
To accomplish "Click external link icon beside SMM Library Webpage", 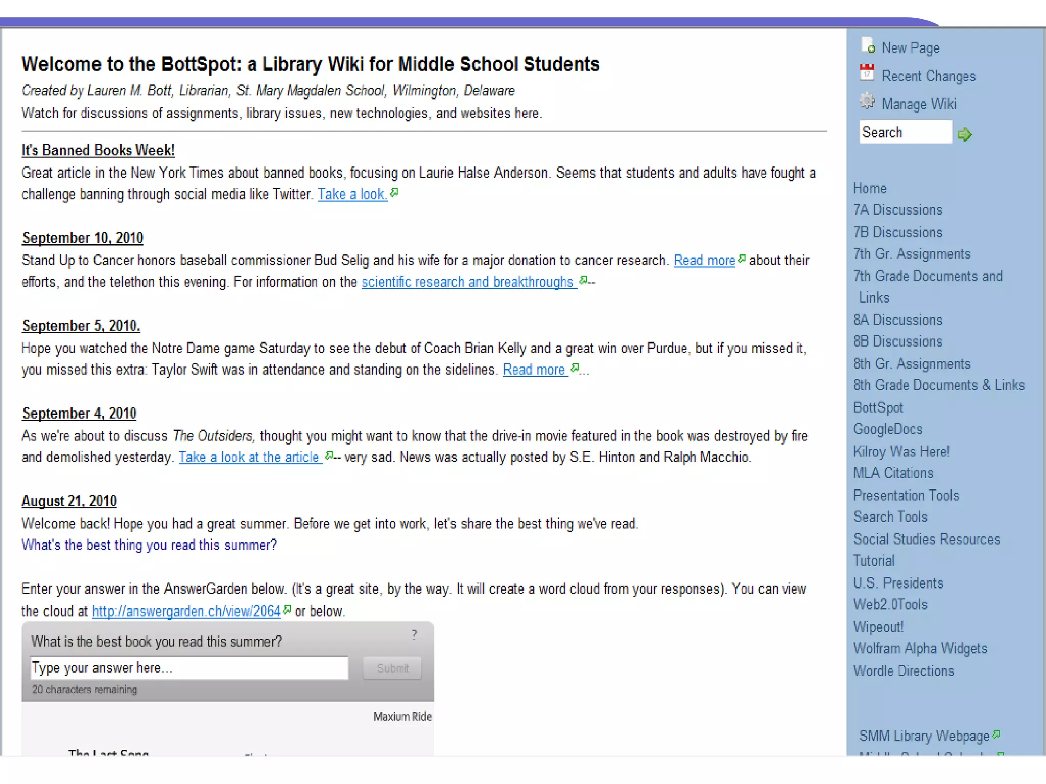I will coord(996,734).
